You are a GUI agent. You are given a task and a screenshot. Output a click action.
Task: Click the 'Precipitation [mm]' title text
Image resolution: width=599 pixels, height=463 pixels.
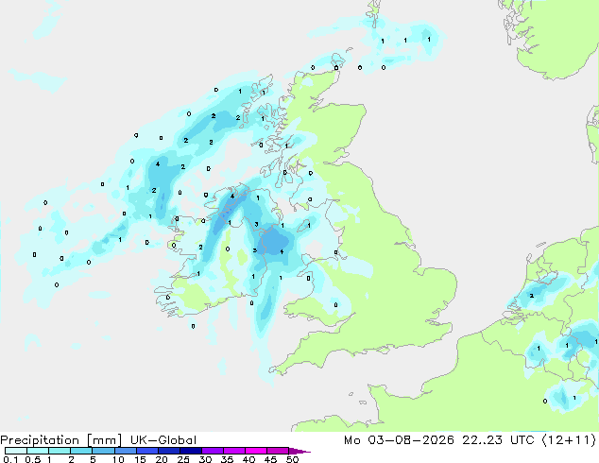(x=60, y=440)
